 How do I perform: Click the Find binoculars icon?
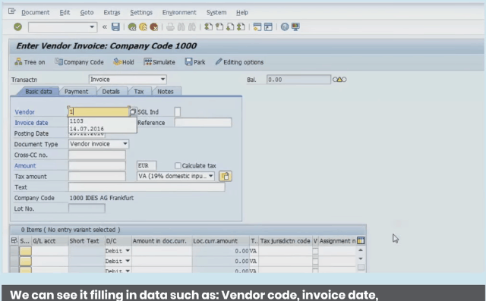181,27
